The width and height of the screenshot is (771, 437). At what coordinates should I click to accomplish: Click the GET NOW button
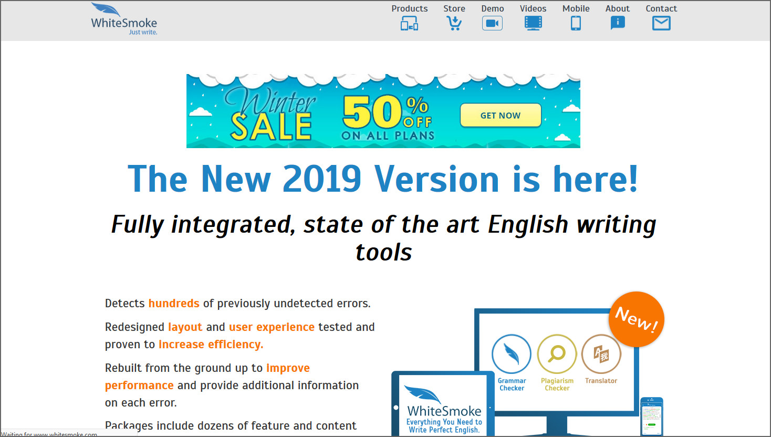point(501,116)
